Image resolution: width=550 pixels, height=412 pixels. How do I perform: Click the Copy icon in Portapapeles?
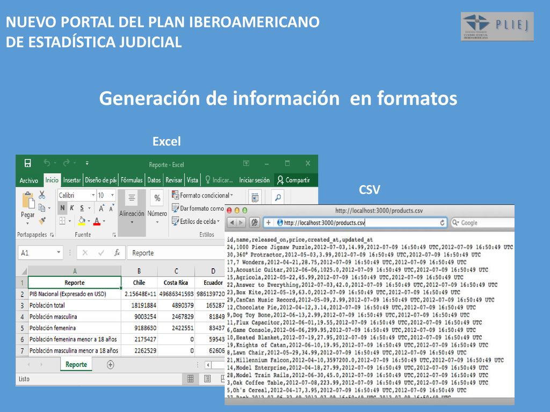point(42,208)
